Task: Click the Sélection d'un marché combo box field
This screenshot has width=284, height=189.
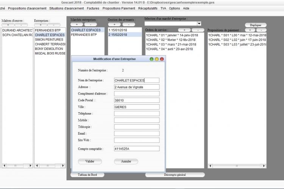Action: point(171,23)
